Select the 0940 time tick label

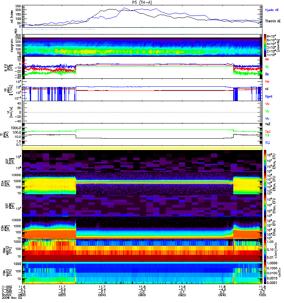pos(222,295)
